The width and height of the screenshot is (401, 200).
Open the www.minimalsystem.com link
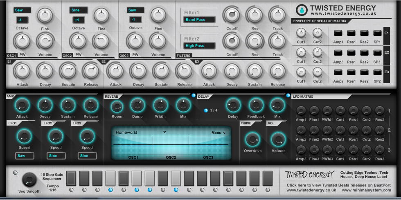coord(367,190)
